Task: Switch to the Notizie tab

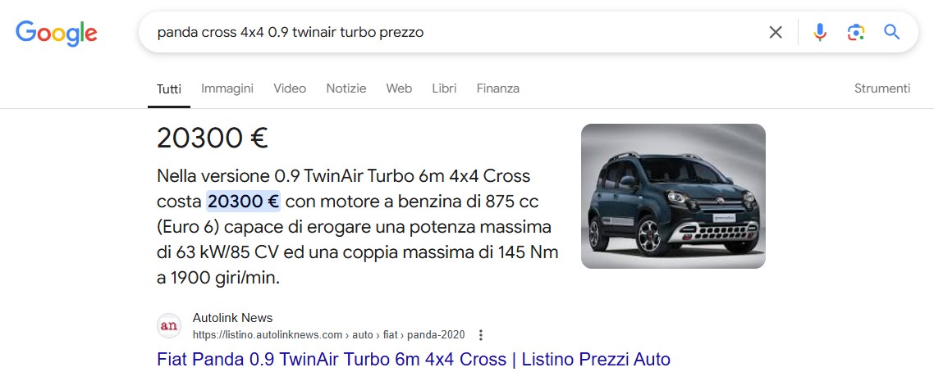Action: tap(346, 88)
